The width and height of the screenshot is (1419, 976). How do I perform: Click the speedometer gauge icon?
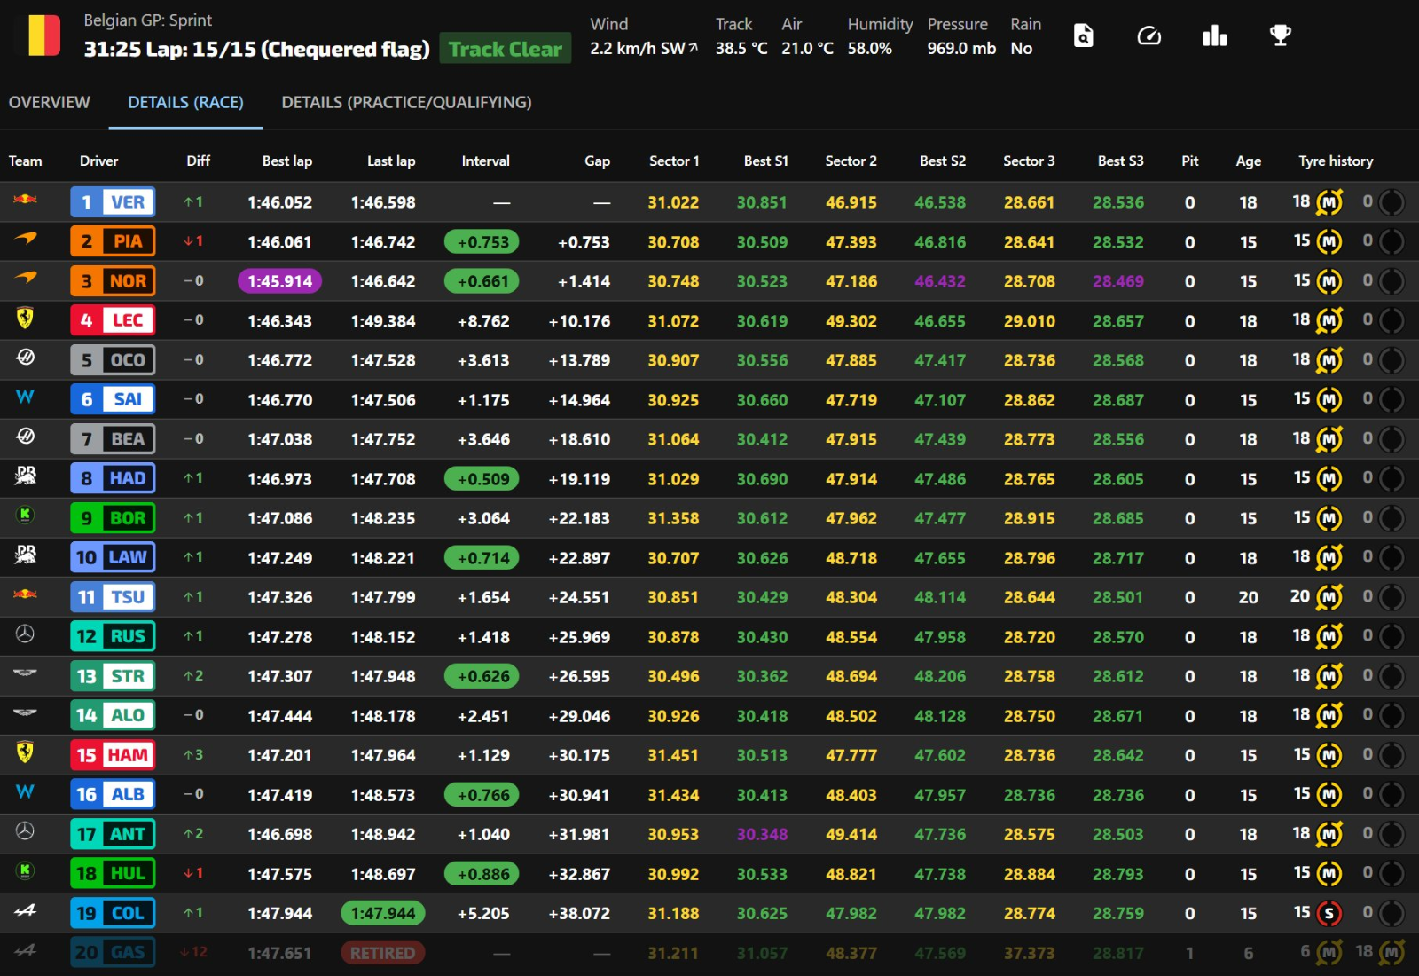(x=1149, y=36)
